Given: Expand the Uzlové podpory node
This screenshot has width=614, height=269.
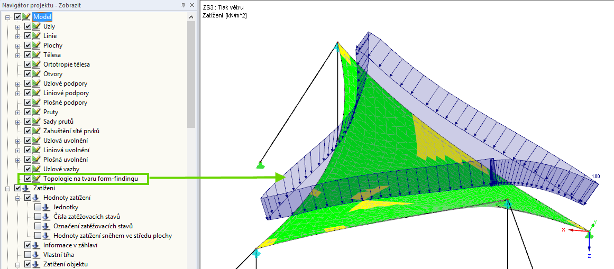Looking at the screenshot, I should point(17,84).
